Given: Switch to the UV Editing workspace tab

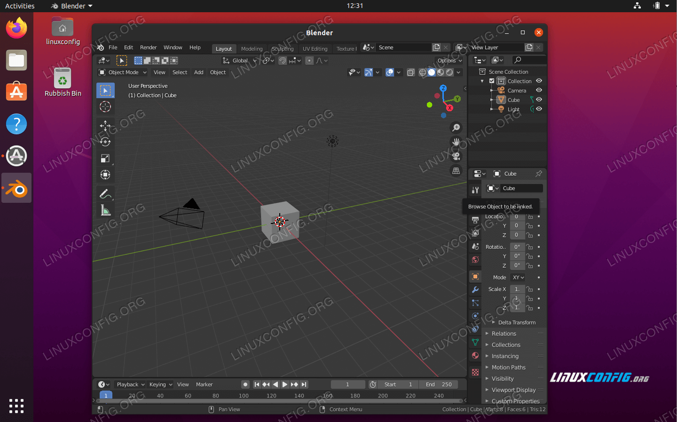Looking at the screenshot, I should coord(315,49).
